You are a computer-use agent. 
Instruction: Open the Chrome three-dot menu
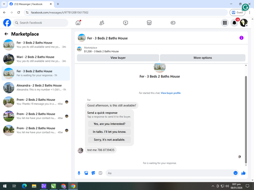point(249,12)
